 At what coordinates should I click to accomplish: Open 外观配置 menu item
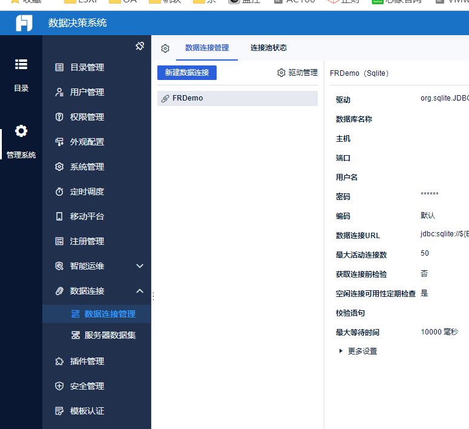[87, 142]
